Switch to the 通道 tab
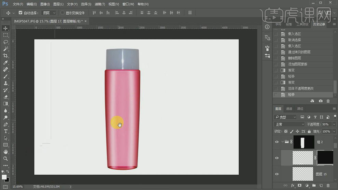Image resolution: width=338 pixels, height=190 pixels. 289,109
